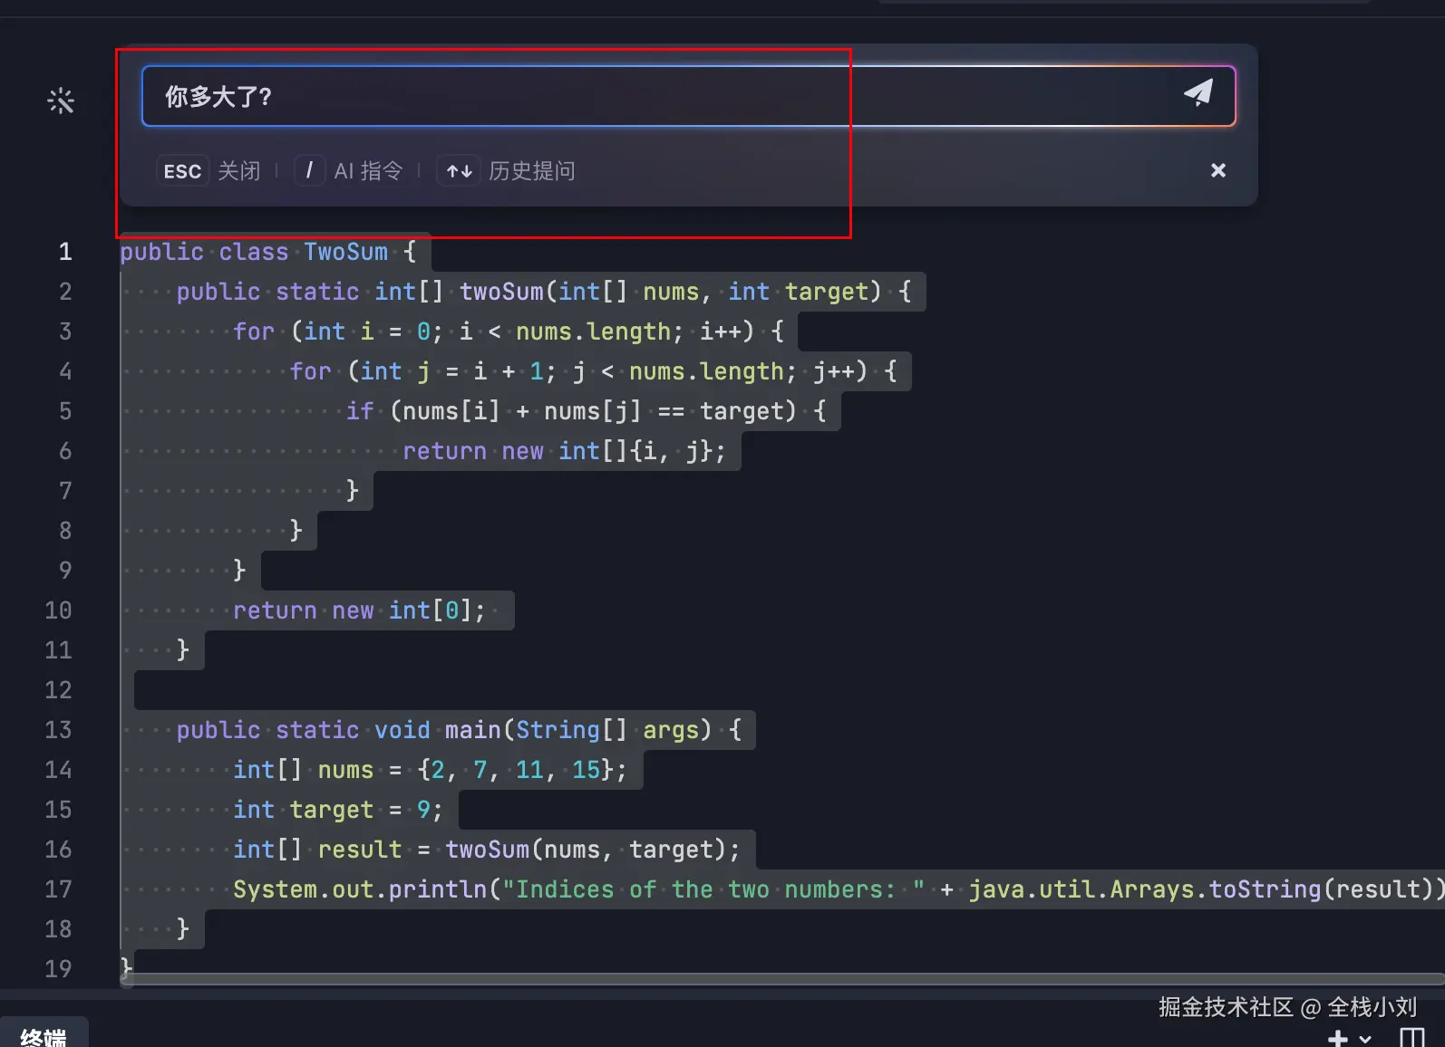Click the AI sparkle icon left of input
Image resolution: width=1445 pixels, height=1047 pixels.
(x=61, y=101)
